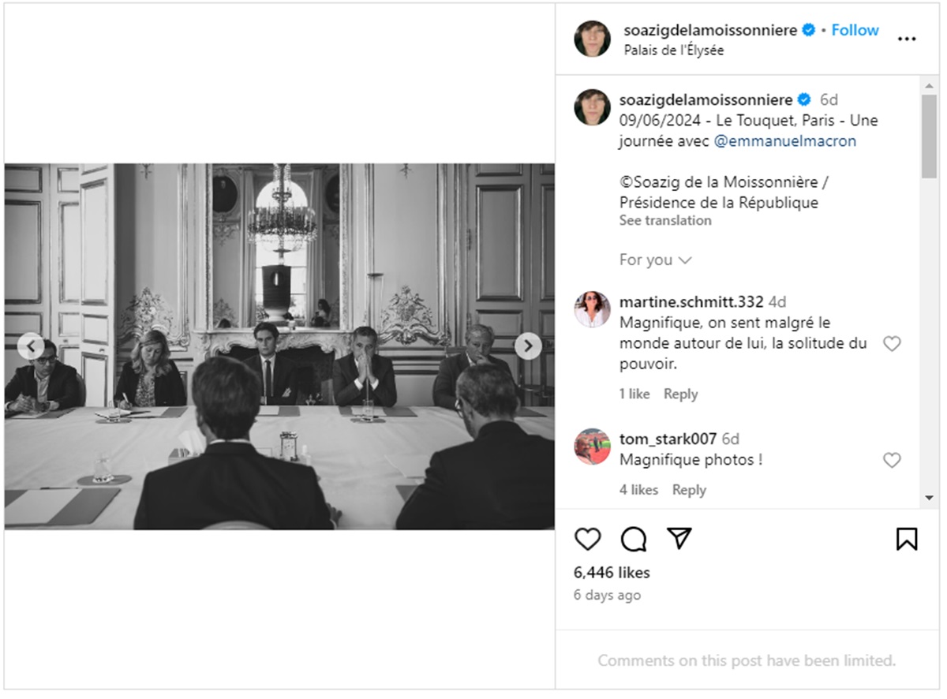Open the comment bubble icon
This screenshot has height=699, width=947.
click(x=634, y=539)
